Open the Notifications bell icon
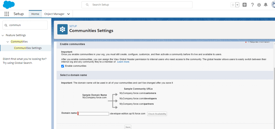 pyautogui.click(x=266, y=5)
